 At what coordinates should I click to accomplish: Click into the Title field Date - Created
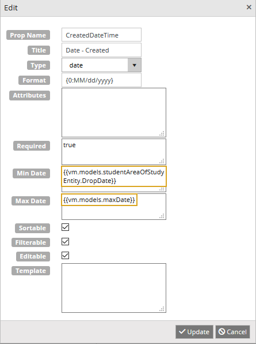pyautogui.click(x=101, y=50)
